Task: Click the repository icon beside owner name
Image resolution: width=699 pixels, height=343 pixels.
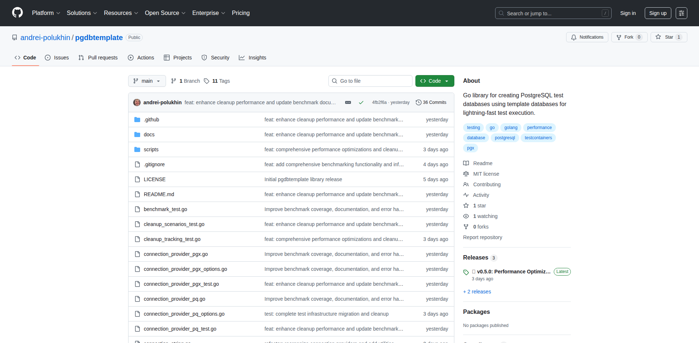Action: coord(15,38)
